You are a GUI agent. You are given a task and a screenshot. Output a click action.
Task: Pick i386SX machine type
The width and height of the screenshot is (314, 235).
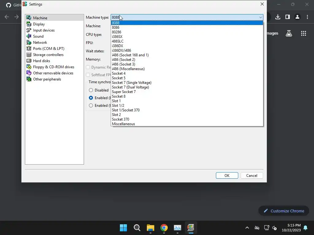point(187,37)
